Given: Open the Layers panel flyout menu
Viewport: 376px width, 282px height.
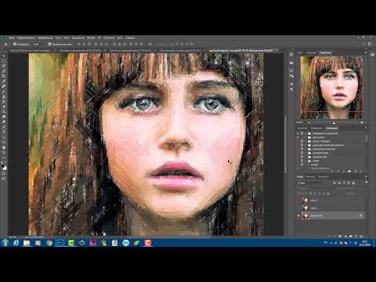Looking at the screenshot, I should click(x=366, y=177).
